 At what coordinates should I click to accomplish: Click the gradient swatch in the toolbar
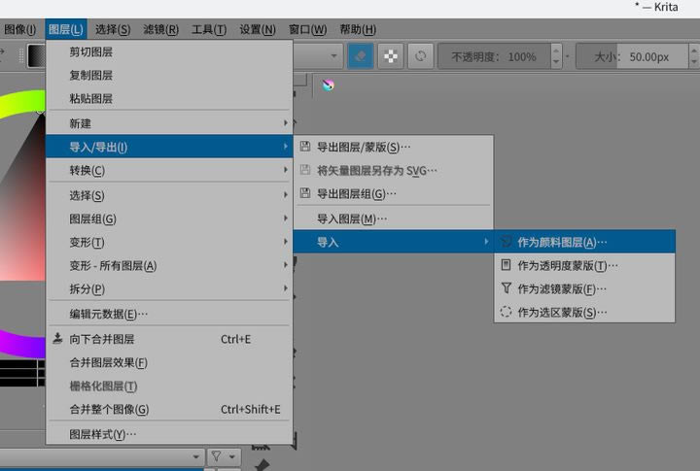[x=36, y=55]
